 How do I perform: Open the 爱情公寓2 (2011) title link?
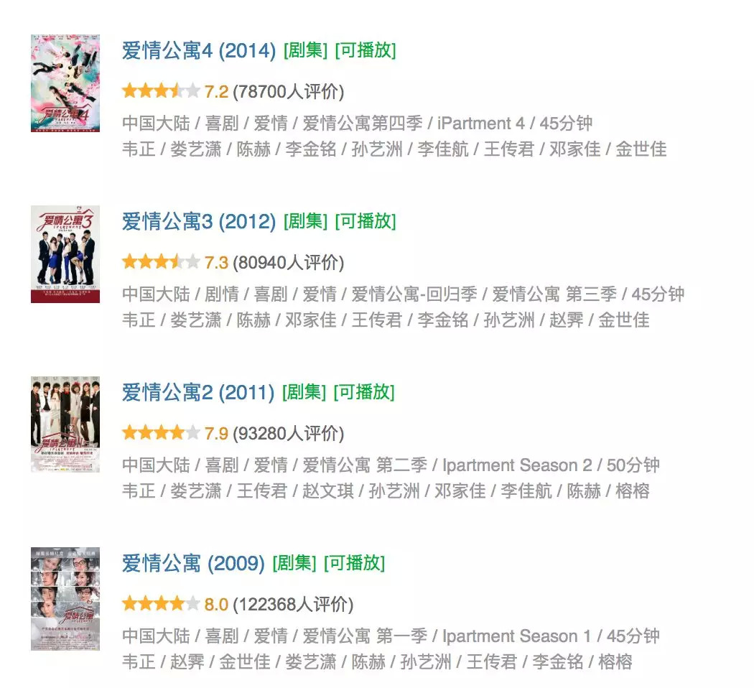198,392
